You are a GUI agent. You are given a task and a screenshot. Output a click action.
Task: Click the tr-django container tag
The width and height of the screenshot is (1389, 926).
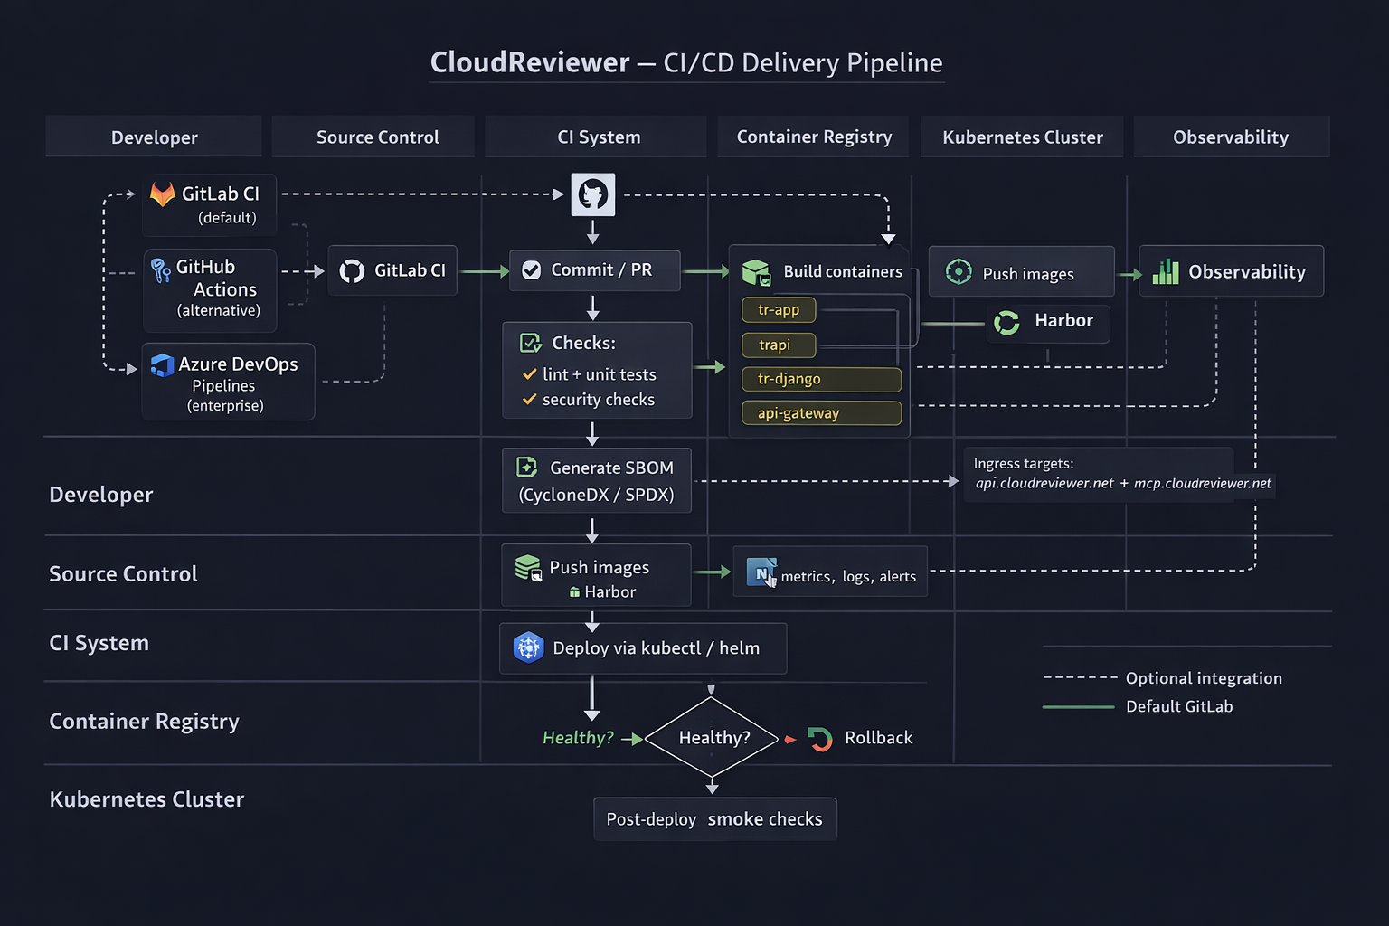coord(821,379)
